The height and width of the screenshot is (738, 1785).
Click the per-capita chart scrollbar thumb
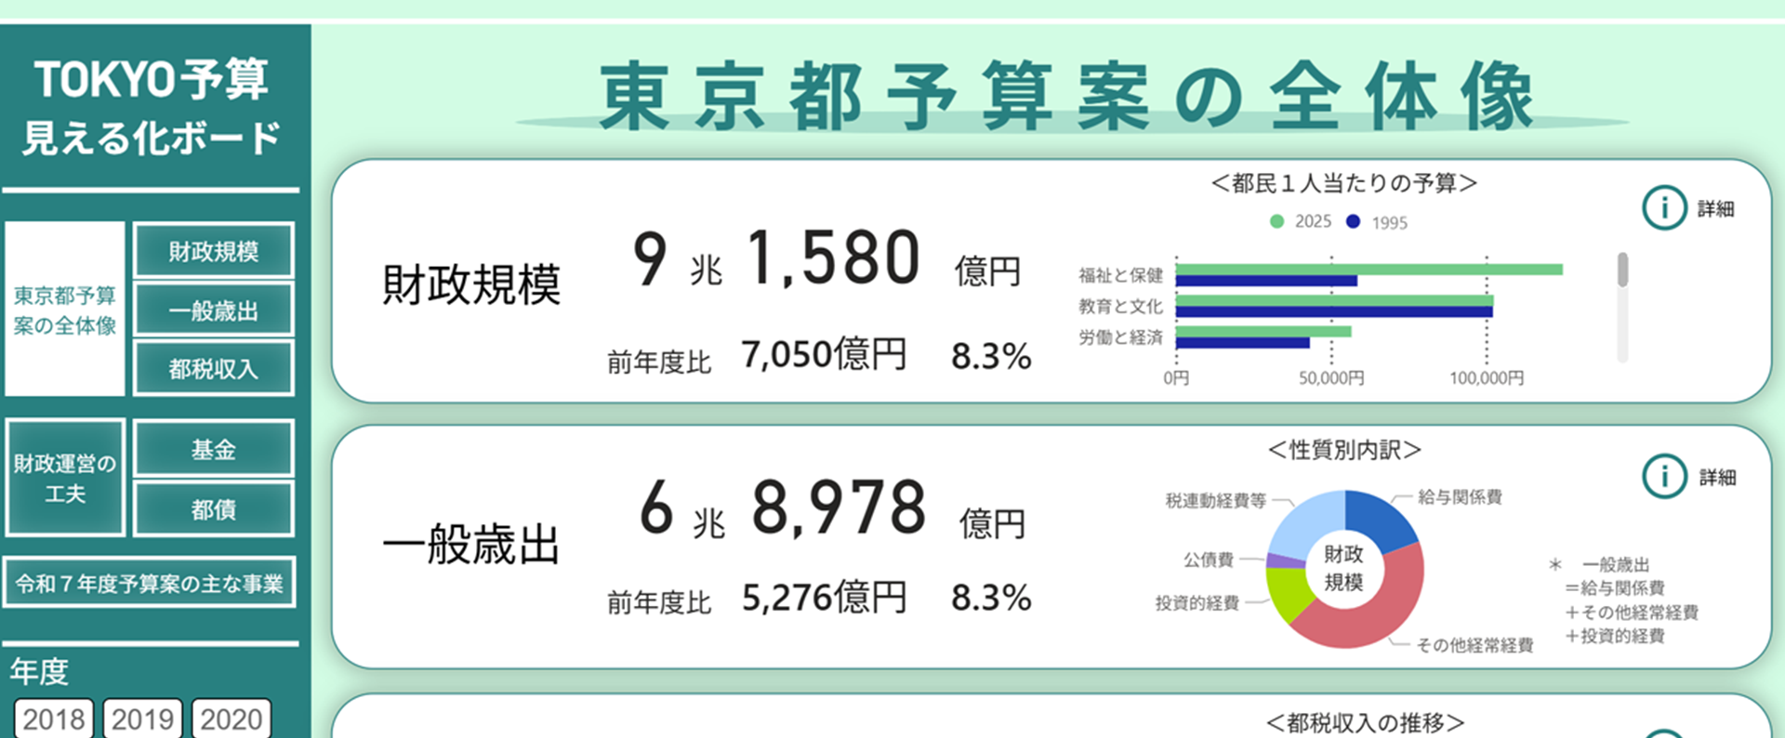[1623, 270]
